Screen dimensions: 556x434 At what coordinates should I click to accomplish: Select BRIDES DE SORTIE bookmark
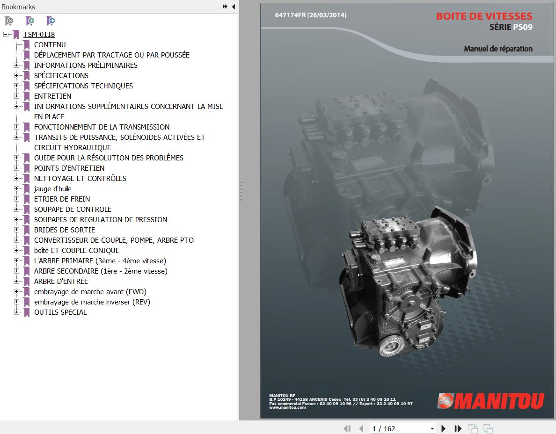click(x=65, y=230)
